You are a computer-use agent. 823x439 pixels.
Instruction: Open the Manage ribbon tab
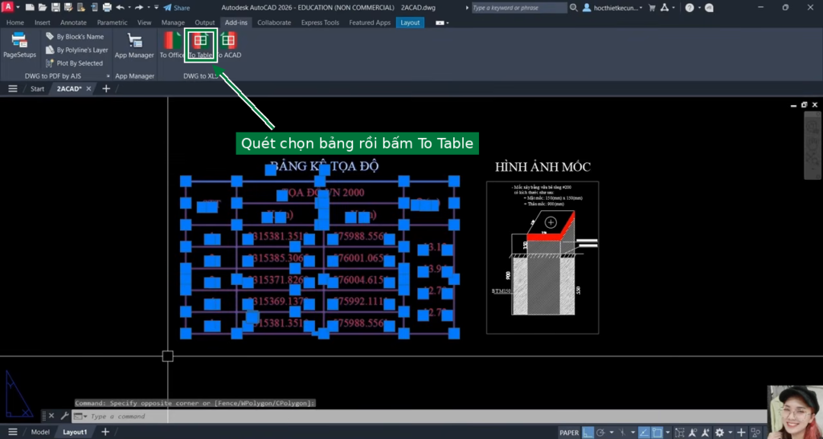tap(174, 22)
